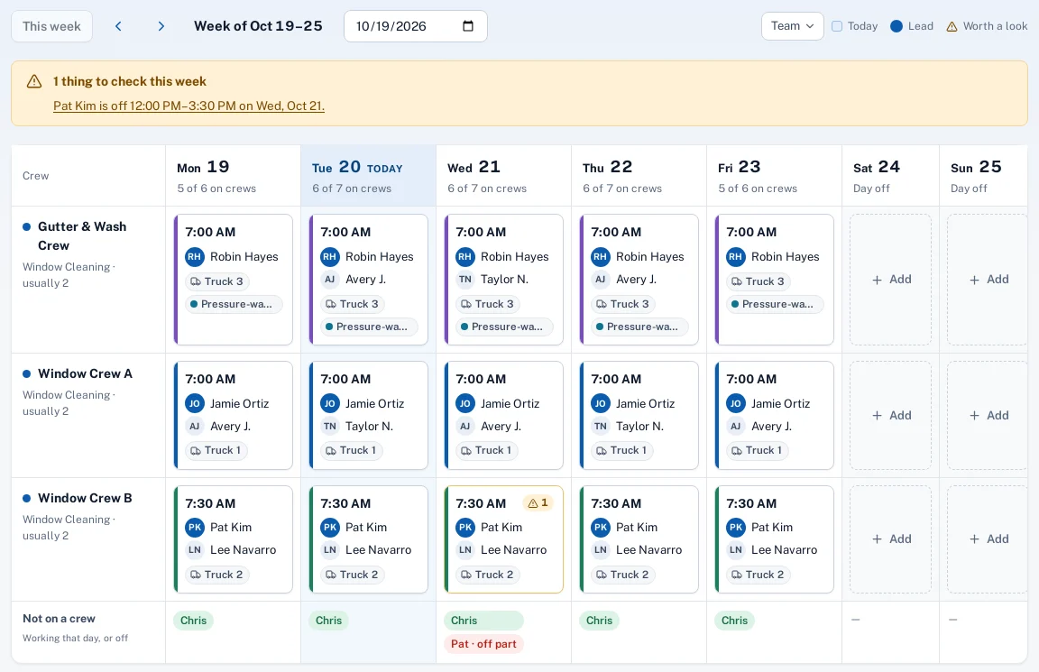
Task: Click Avery J. on Thursday Gutter & Wash shift
Action: [636, 280]
